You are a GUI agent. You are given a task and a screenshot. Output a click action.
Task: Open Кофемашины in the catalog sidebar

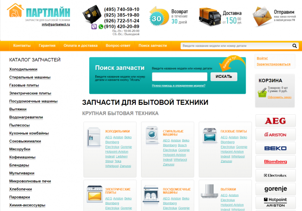pos(22,157)
